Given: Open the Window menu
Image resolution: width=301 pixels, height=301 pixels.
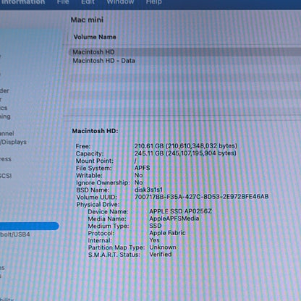Looking at the screenshot, I should tap(120, 2).
